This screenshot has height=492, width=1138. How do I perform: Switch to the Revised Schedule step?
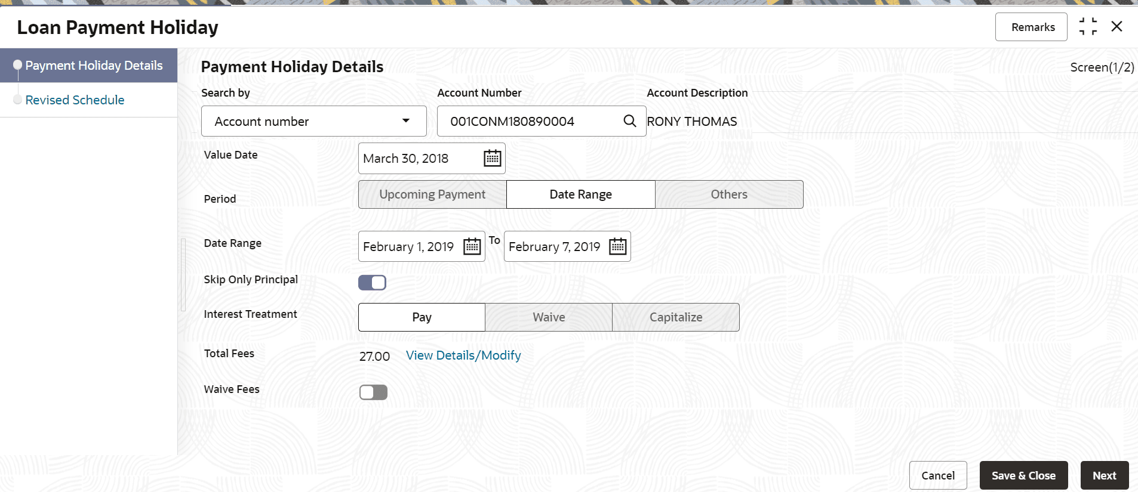[75, 100]
